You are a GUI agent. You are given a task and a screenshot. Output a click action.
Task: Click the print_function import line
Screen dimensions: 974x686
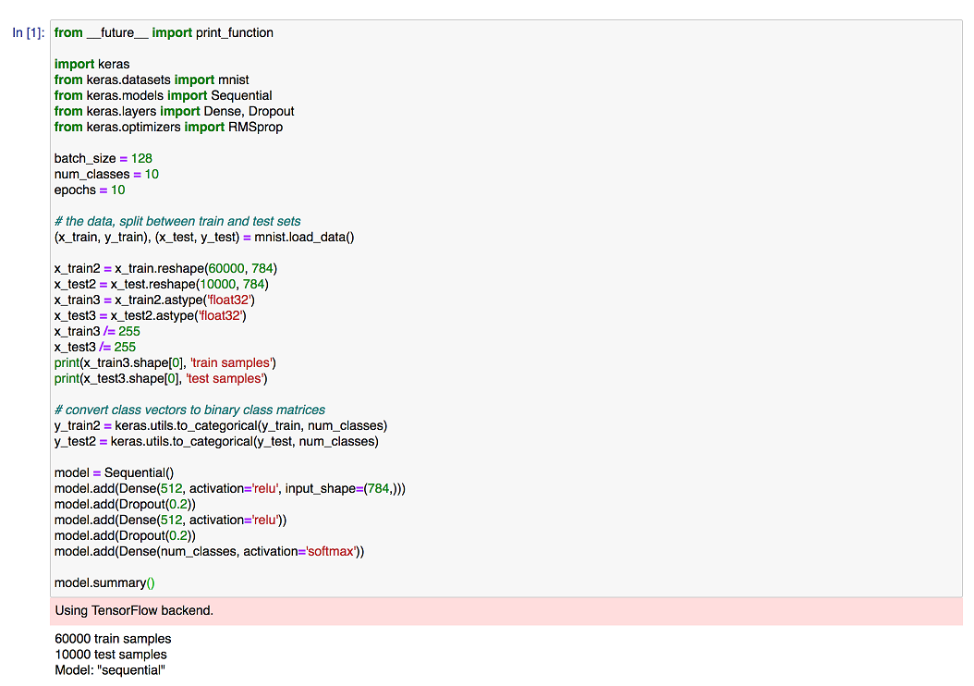click(164, 33)
